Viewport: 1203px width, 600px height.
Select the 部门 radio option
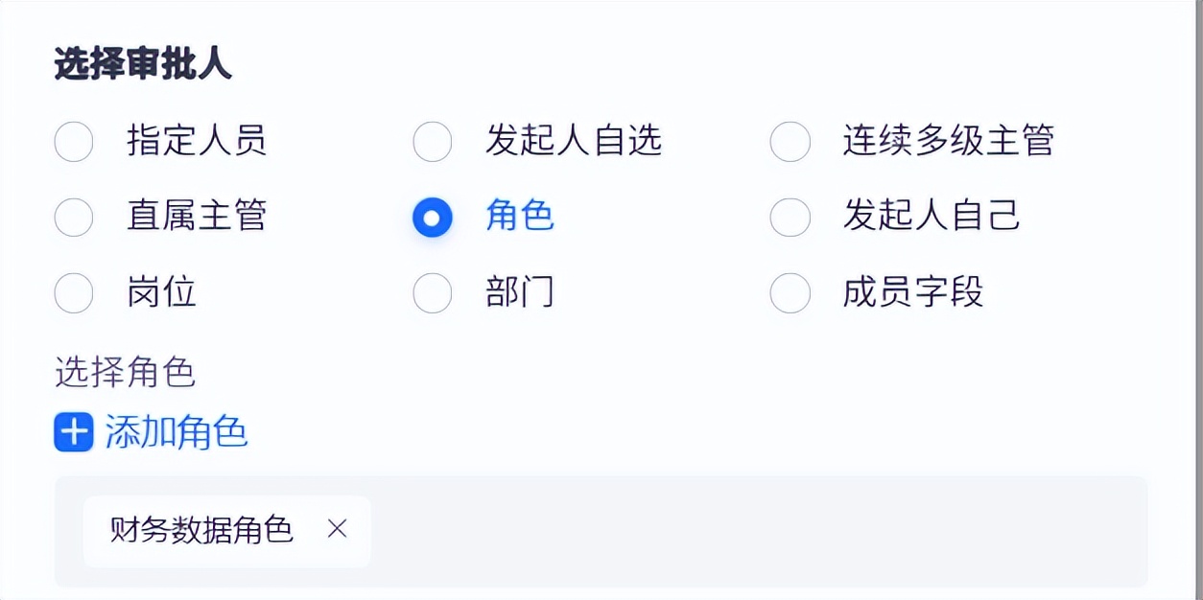pyautogui.click(x=432, y=292)
